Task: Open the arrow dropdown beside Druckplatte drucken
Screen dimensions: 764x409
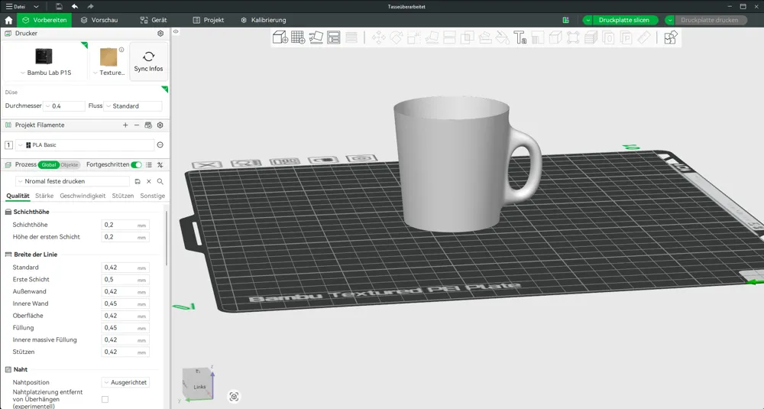Action: coord(670,20)
